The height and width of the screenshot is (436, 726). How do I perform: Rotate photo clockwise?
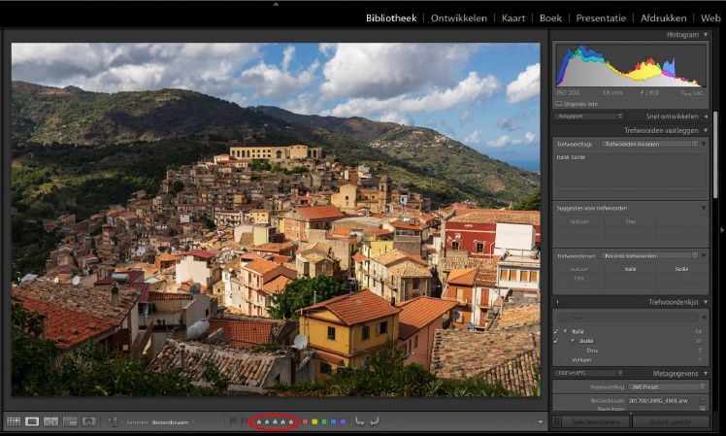[x=374, y=421]
